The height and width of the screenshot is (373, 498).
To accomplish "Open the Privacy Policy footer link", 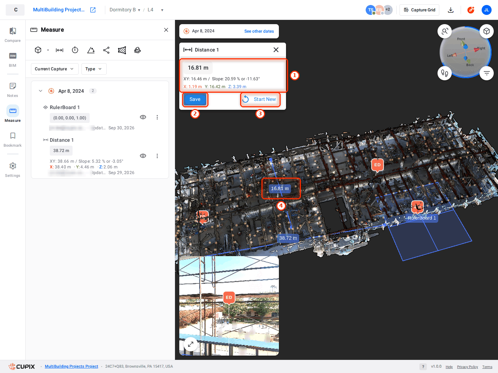I will [467, 367].
